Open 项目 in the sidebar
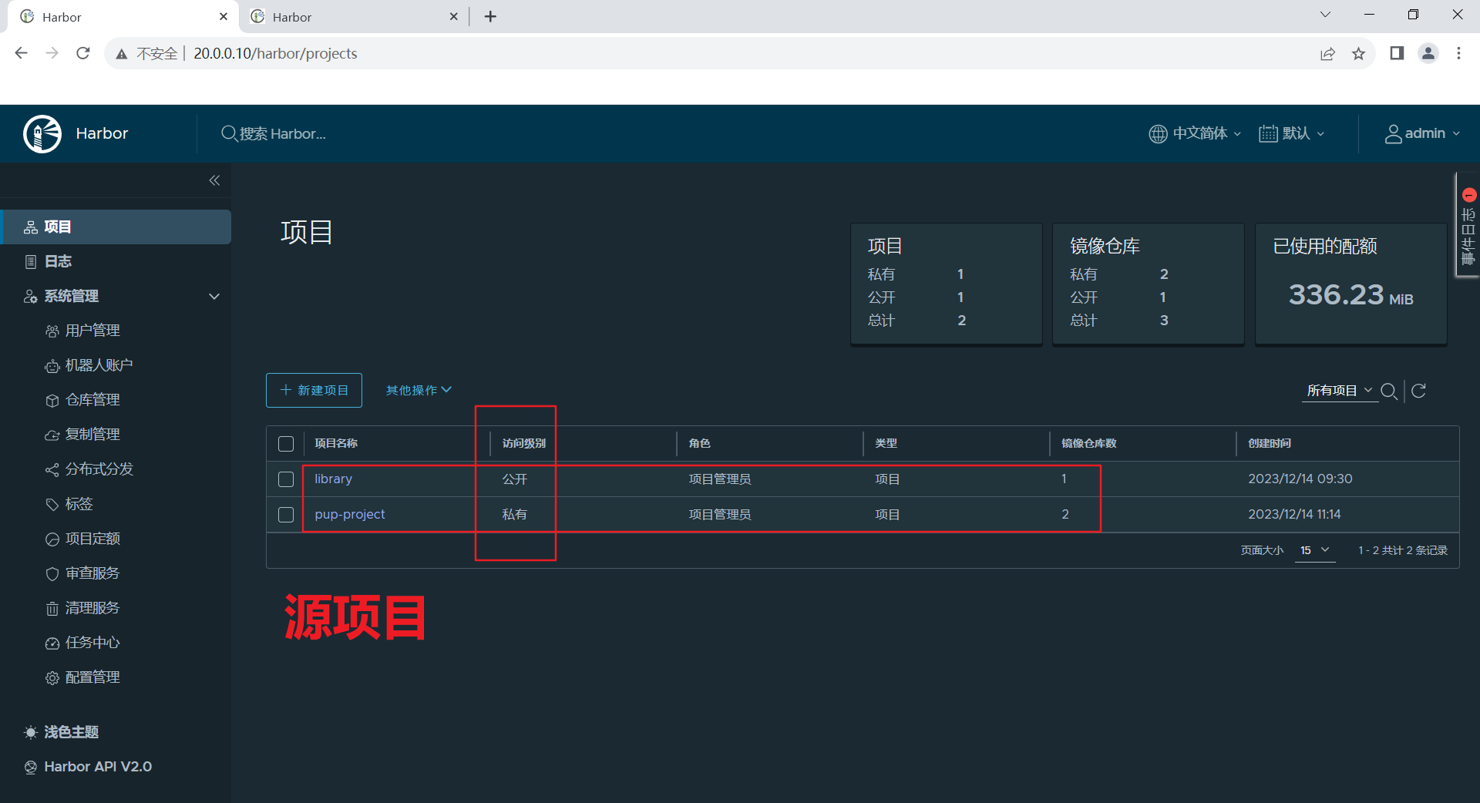Image resolution: width=1480 pixels, height=803 pixels. 116,227
